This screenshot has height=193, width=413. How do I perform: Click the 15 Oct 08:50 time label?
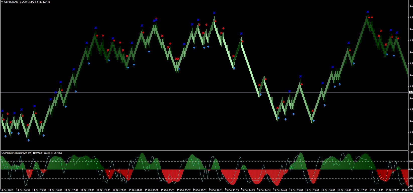[x=152, y=190]
